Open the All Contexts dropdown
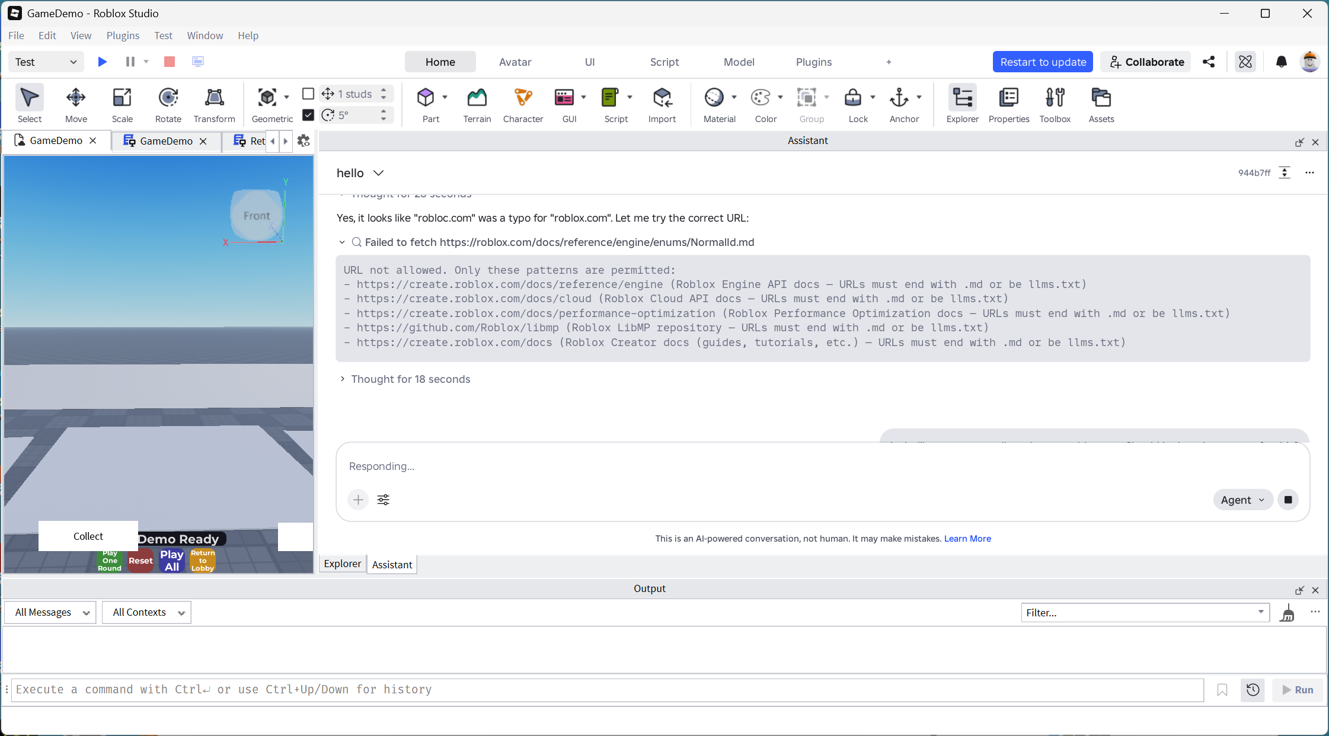This screenshot has height=736, width=1329. point(146,612)
